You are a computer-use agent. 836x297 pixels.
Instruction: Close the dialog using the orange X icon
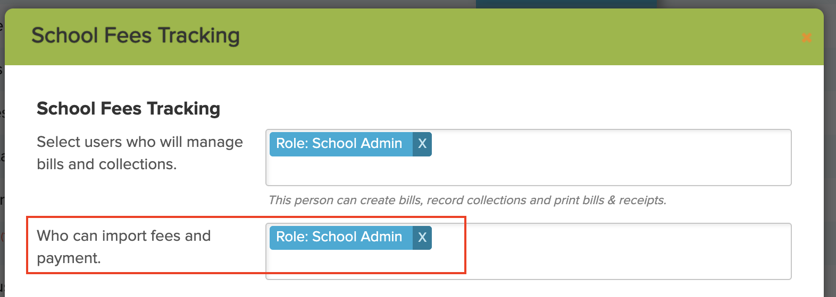[x=806, y=38]
